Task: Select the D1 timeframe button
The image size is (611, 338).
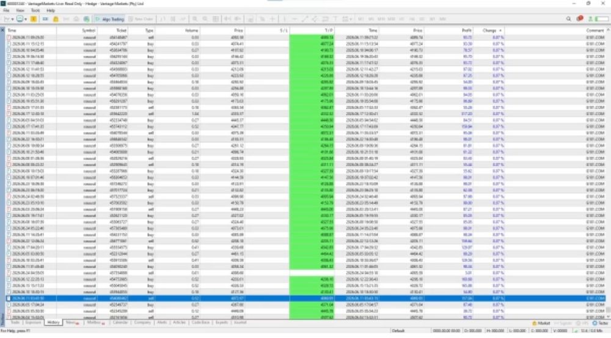Action: coord(422,19)
